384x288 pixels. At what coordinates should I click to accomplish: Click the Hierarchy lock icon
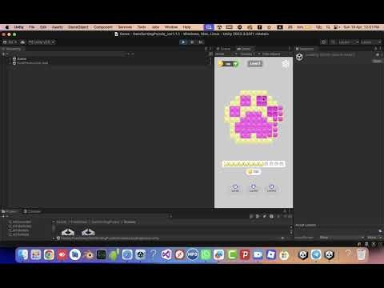206,49
